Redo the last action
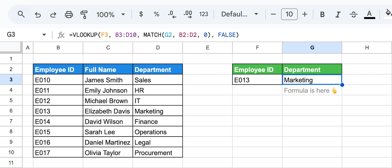Screen dimensions: 392x168 53,14
